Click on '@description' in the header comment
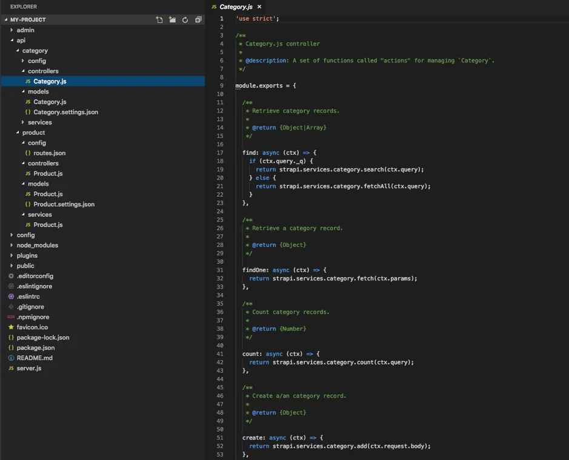569x460 pixels. click(265, 61)
